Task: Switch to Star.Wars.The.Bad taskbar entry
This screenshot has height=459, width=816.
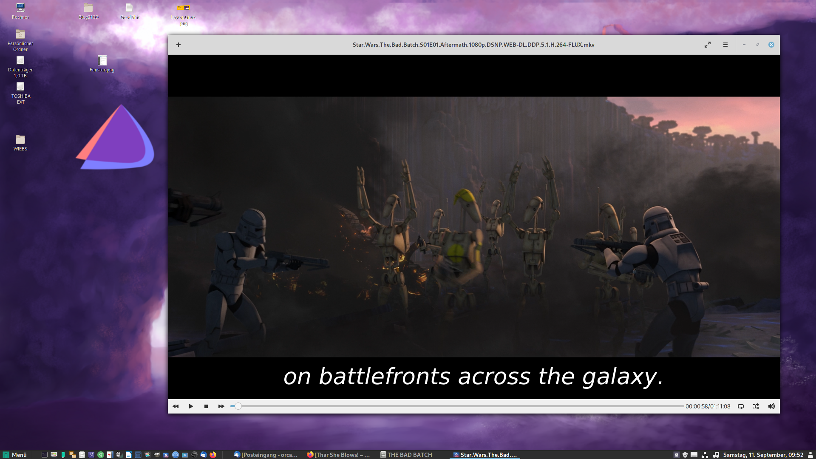Action: (x=485, y=455)
